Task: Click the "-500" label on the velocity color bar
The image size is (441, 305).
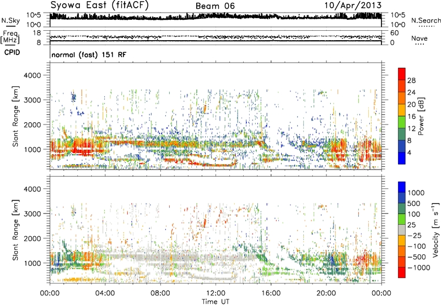Action: point(417,257)
